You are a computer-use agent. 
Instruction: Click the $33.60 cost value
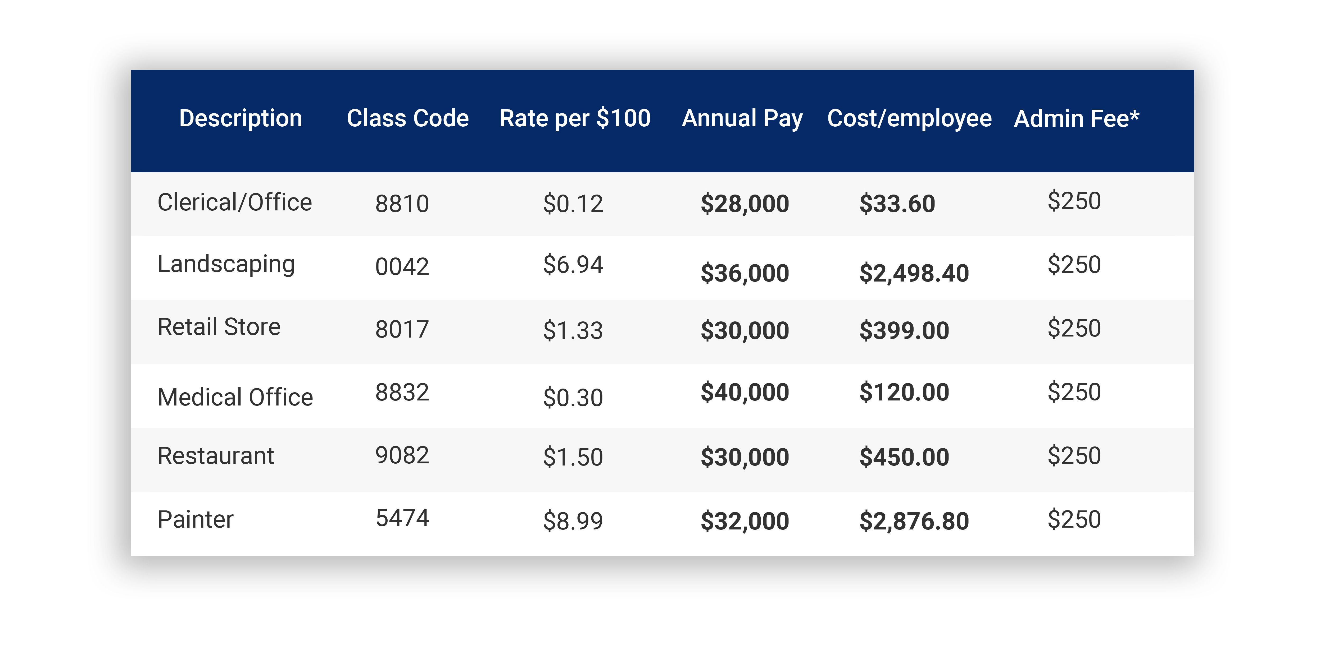coord(897,204)
